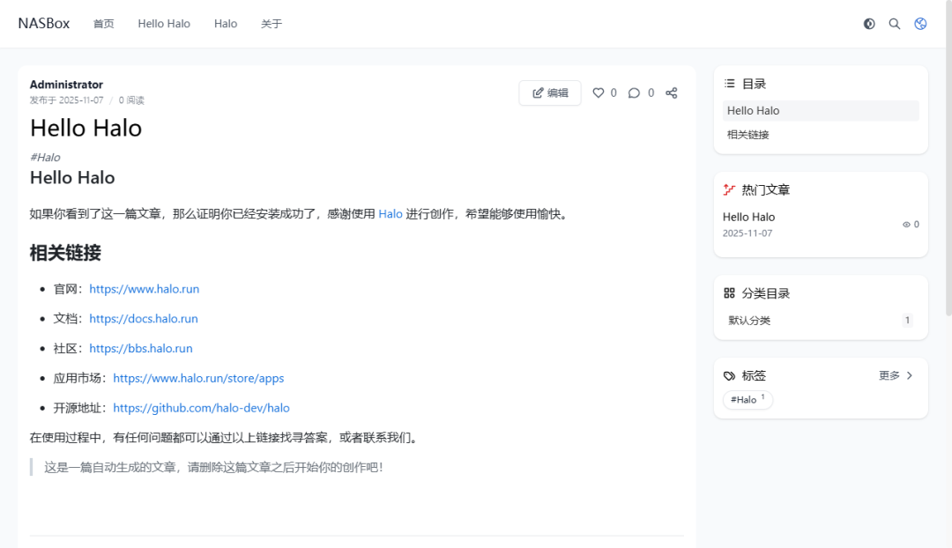Screen dimensions: 952x548
Task: Click the 热门文章 trending icon
Action: click(x=729, y=189)
